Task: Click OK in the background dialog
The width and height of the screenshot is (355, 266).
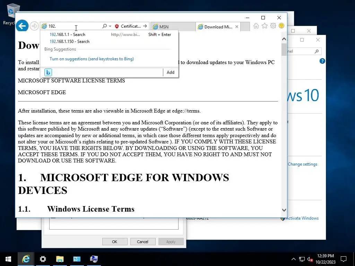Action: pos(115,241)
